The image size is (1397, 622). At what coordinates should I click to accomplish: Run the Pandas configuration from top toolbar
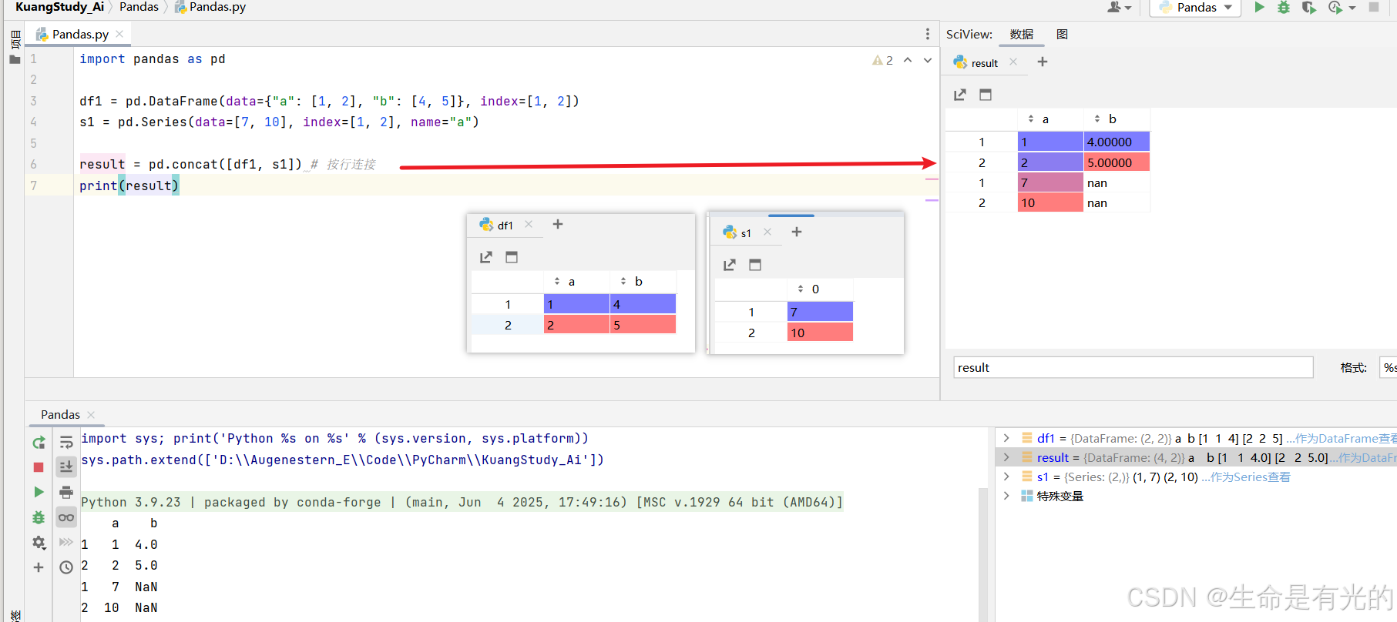pyautogui.click(x=1259, y=7)
